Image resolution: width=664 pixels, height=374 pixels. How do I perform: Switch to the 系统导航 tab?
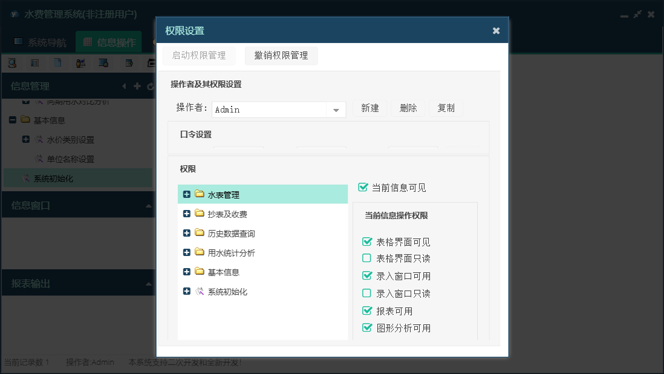(x=41, y=42)
